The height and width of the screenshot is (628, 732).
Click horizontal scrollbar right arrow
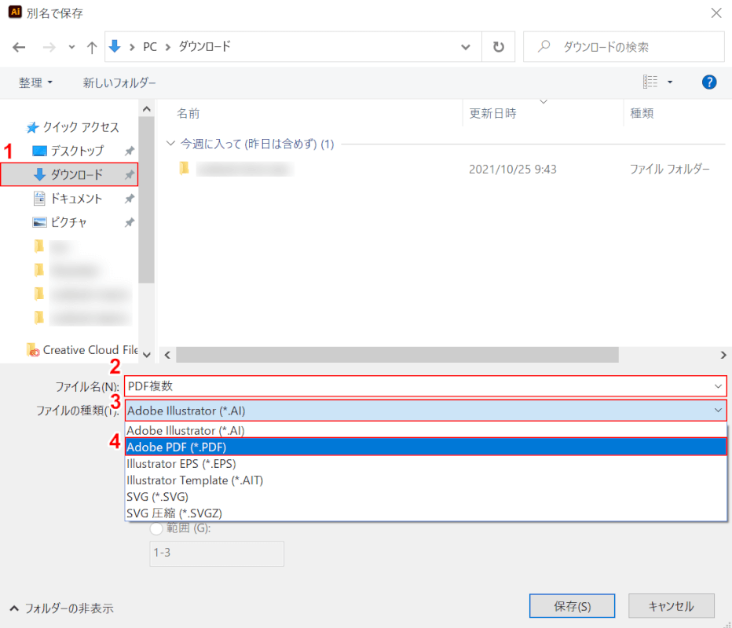tap(723, 355)
